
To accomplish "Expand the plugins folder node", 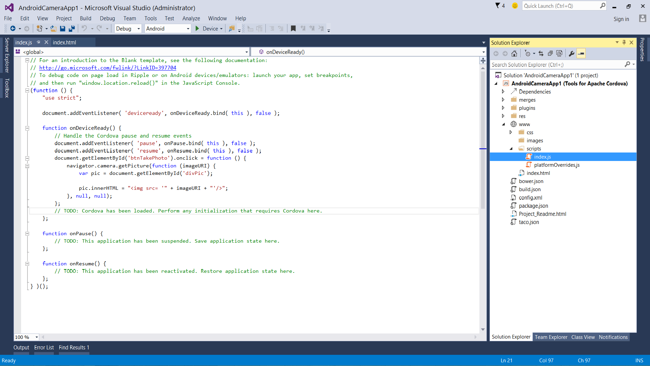I will click(x=503, y=108).
